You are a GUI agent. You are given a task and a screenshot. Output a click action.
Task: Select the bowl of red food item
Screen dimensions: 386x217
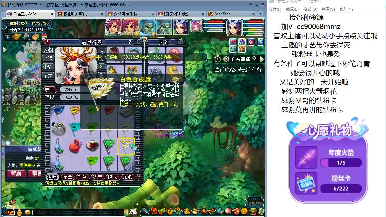(92, 146)
